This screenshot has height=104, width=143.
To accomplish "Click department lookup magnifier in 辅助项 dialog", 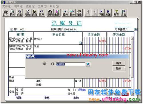I will [88, 64].
